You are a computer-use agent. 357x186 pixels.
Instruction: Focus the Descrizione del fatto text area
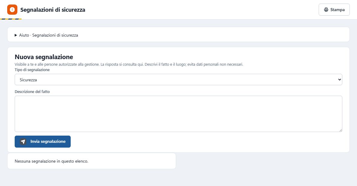click(178, 114)
